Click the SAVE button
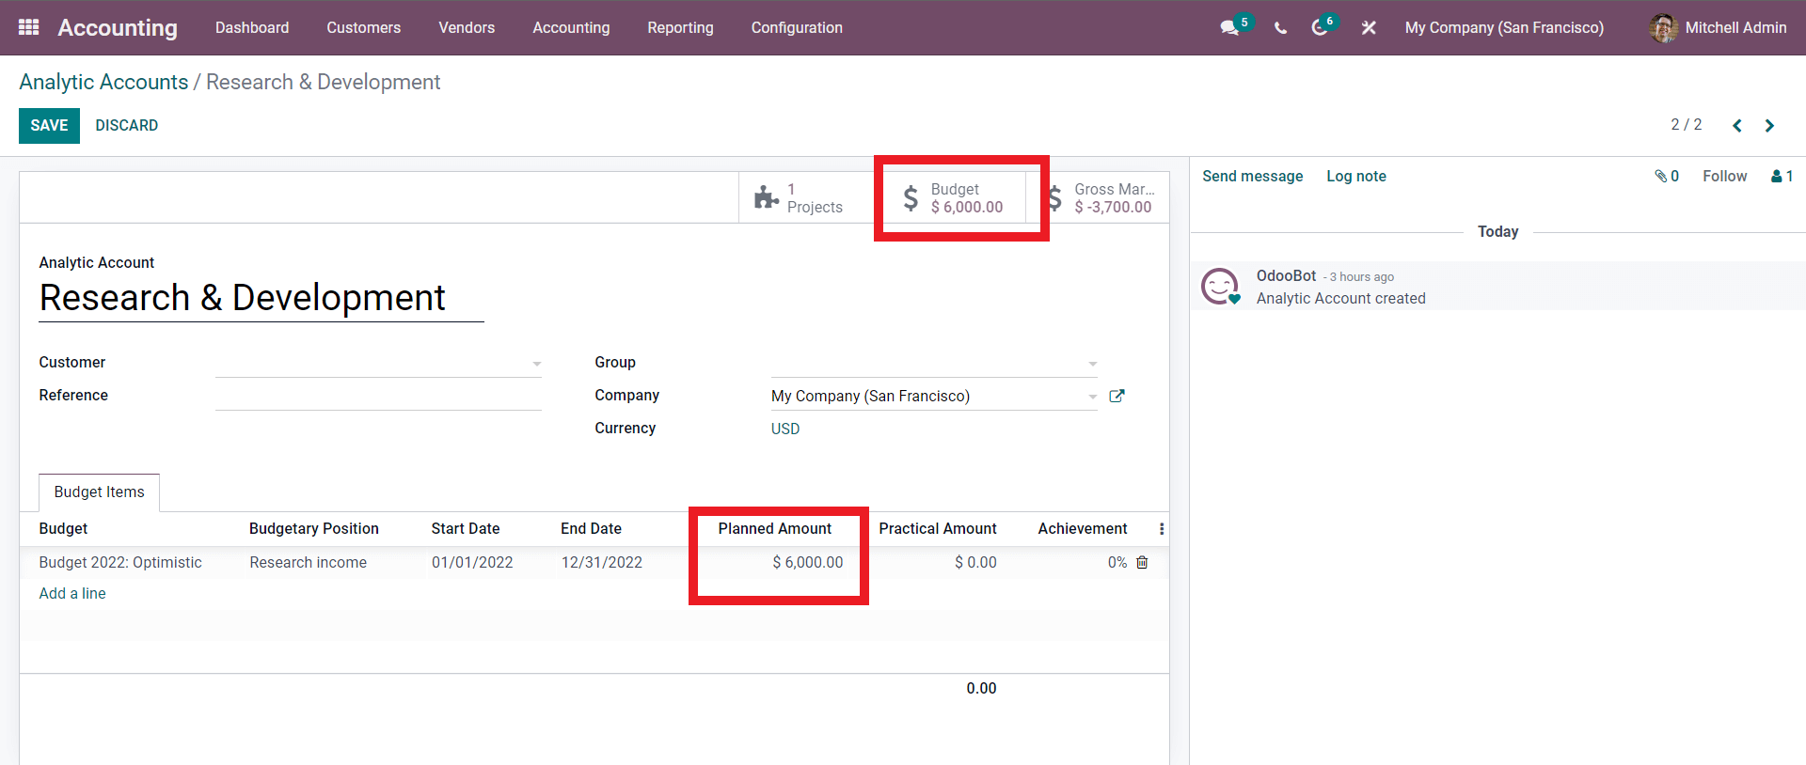1806x765 pixels. [x=49, y=126]
